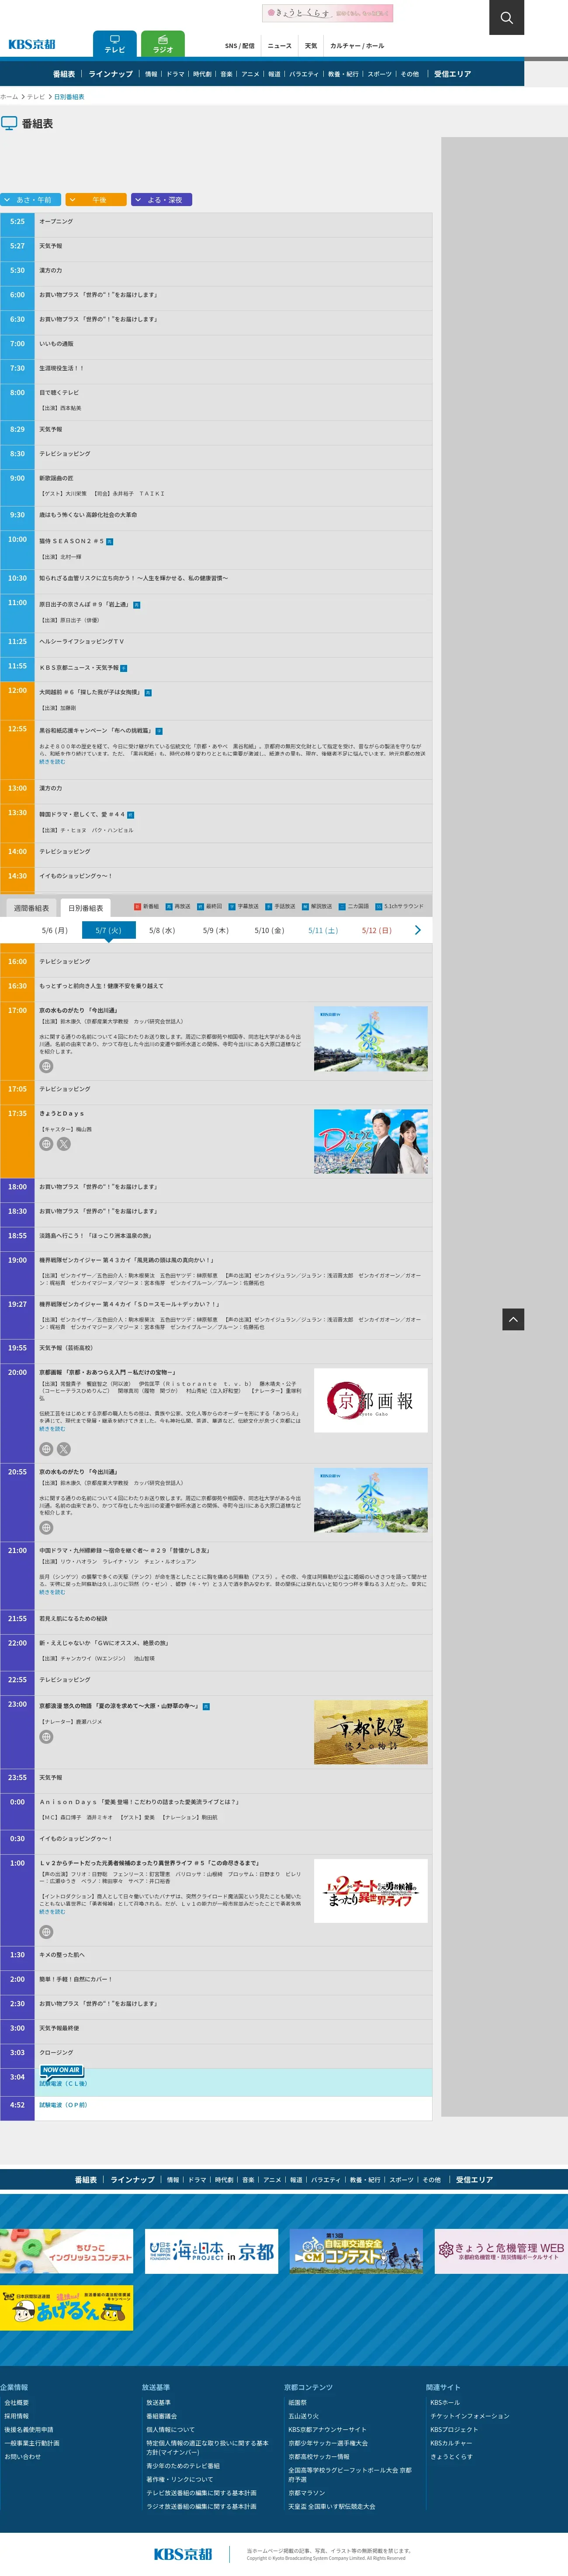Open website globe icon for きょうとDays
The height and width of the screenshot is (2576, 568).
[x=46, y=1144]
